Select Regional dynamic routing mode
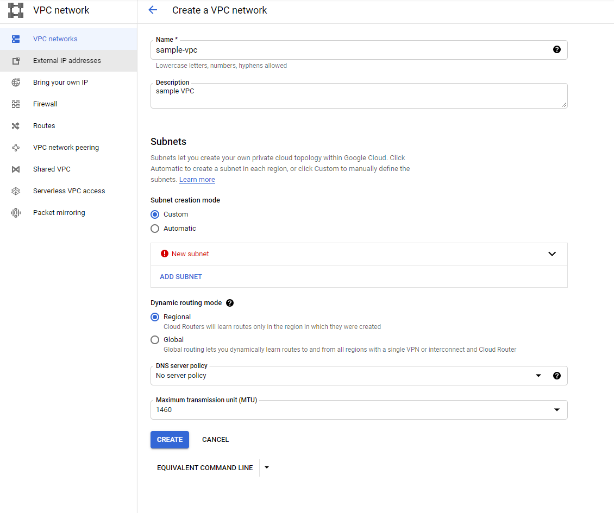The width and height of the screenshot is (614, 513). pos(154,316)
